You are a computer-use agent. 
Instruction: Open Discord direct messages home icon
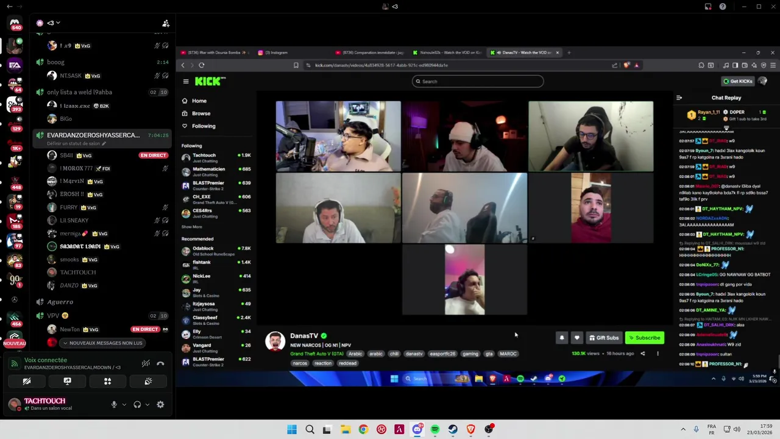15,23
